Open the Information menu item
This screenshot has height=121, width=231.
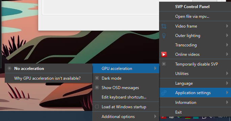[195, 103]
